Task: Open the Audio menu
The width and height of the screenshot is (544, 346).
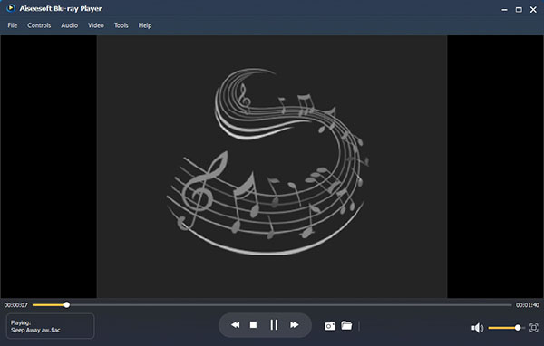Action: pos(70,25)
